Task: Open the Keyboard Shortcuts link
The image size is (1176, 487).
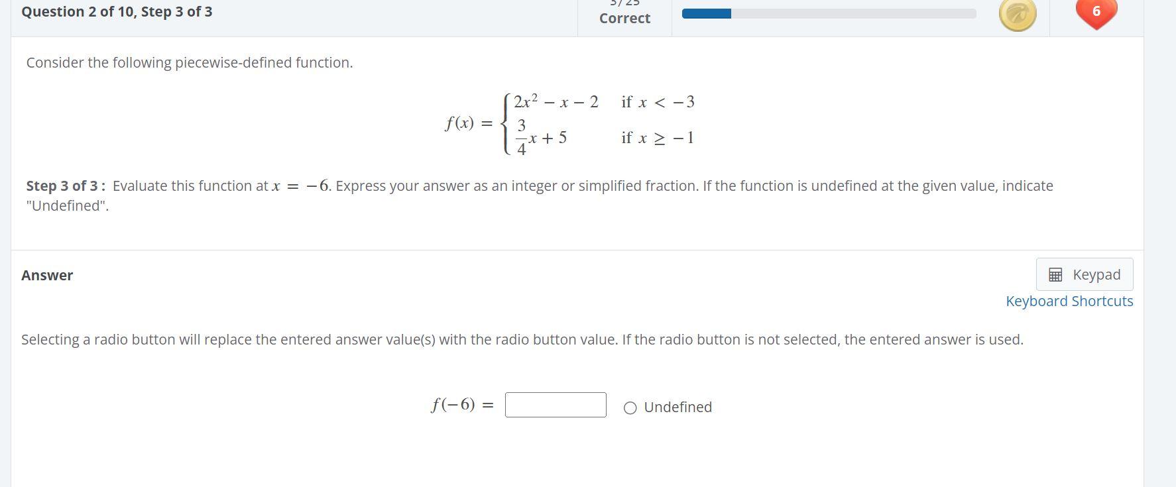Action: pos(1069,301)
